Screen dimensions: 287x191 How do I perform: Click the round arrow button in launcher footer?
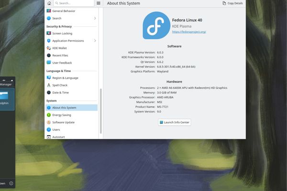coord(11,183)
